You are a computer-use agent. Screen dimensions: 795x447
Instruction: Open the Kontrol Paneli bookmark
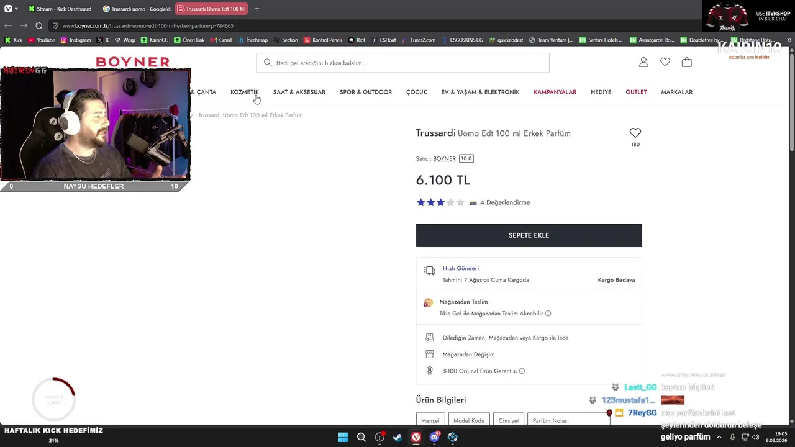point(322,40)
